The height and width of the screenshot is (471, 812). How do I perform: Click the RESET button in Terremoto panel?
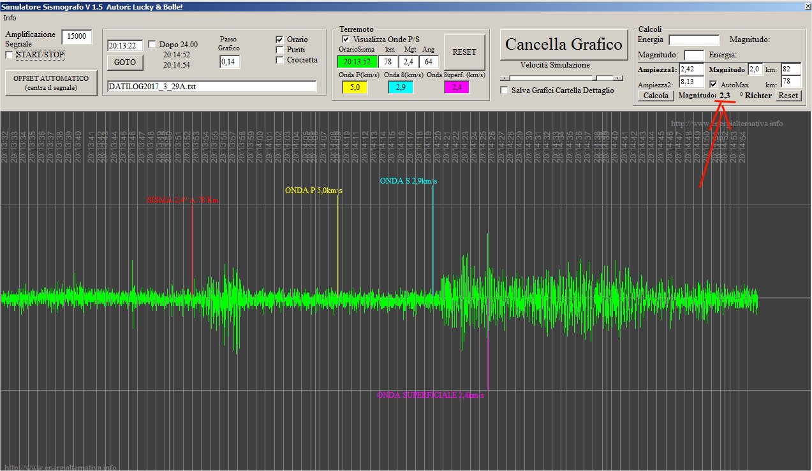click(464, 52)
